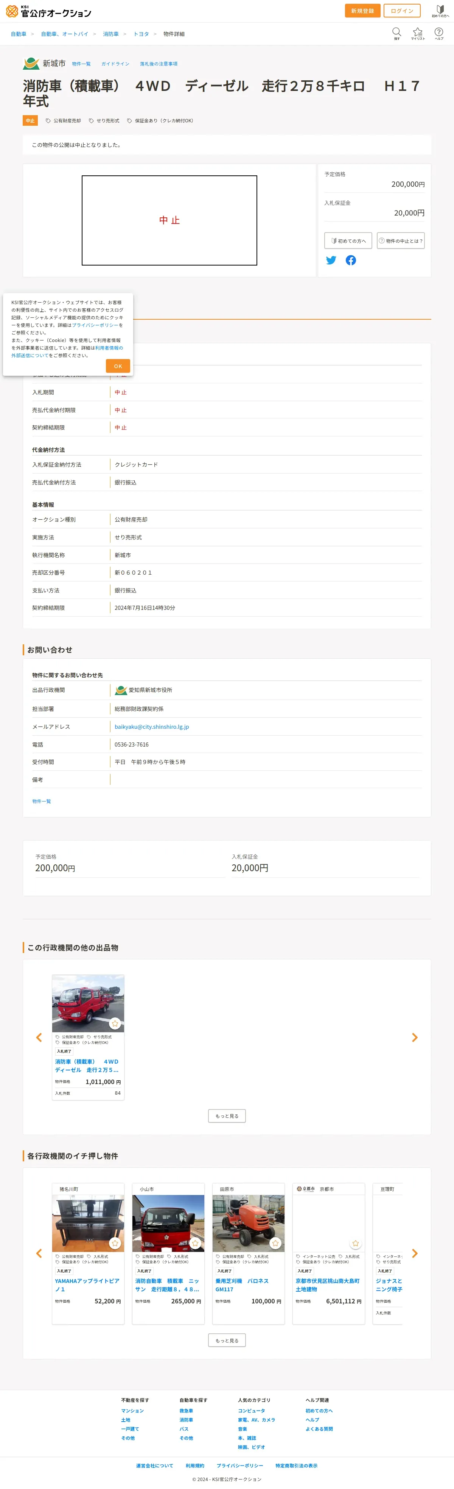The image size is (454, 1489).
Task: Open 京都市伏見区桃山南大島町 土地建物 title
Action: [x=328, y=1285]
